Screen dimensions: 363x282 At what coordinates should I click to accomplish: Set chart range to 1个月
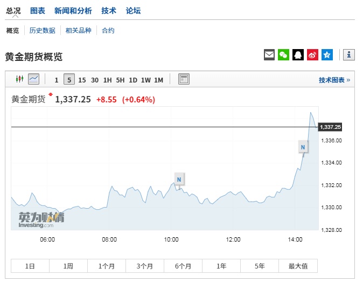(x=107, y=266)
